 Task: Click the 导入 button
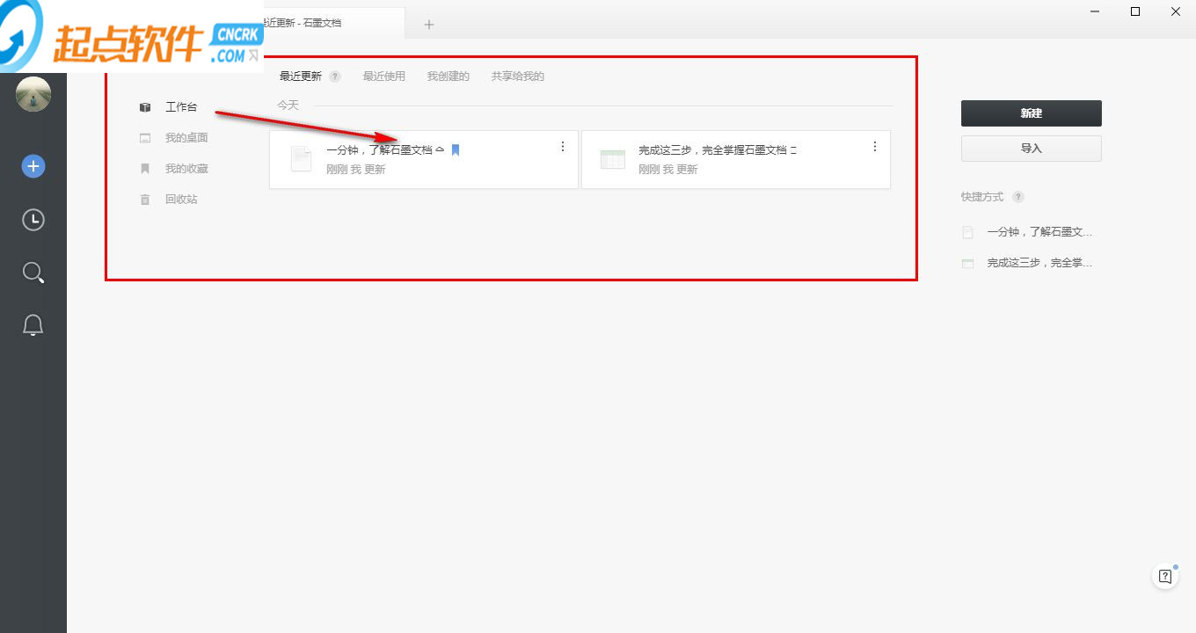pos(1031,149)
